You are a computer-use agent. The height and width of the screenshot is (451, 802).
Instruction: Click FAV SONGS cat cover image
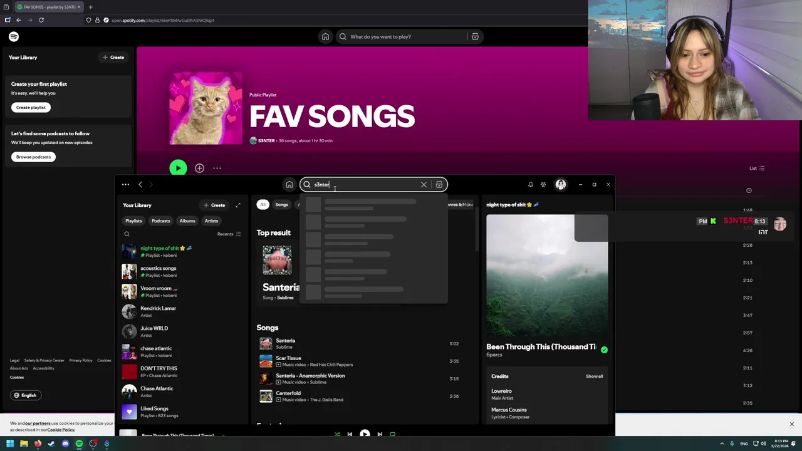pyautogui.click(x=206, y=108)
